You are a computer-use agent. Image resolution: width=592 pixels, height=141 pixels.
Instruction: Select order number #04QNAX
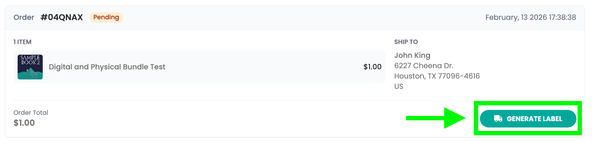(62, 17)
